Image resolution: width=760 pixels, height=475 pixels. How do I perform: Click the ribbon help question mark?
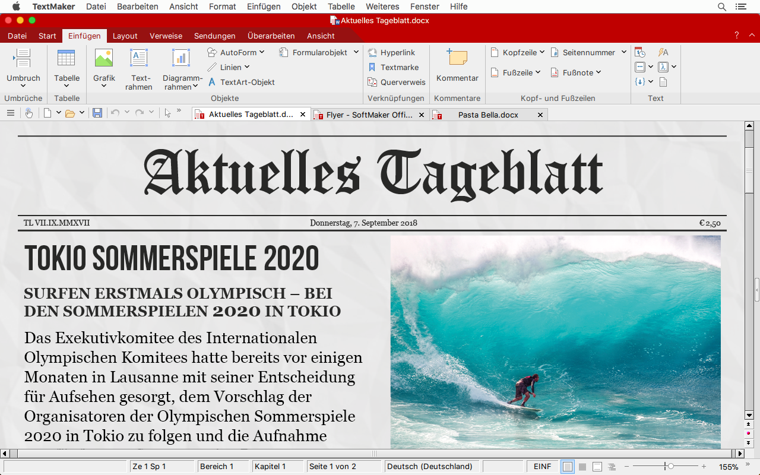(x=737, y=36)
